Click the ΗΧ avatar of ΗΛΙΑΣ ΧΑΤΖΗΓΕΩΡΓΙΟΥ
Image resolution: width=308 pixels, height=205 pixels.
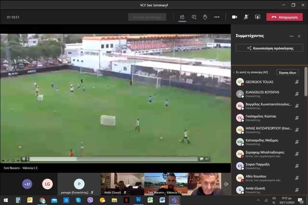pos(240,130)
